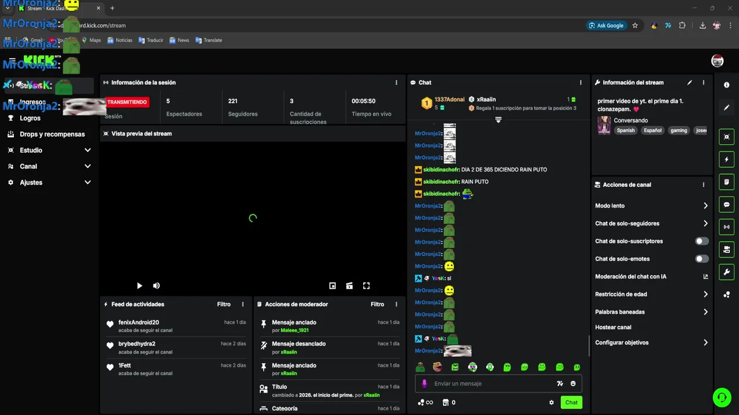Open the Noticias bookmark
The width and height of the screenshot is (739, 415).
click(x=120, y=40)
